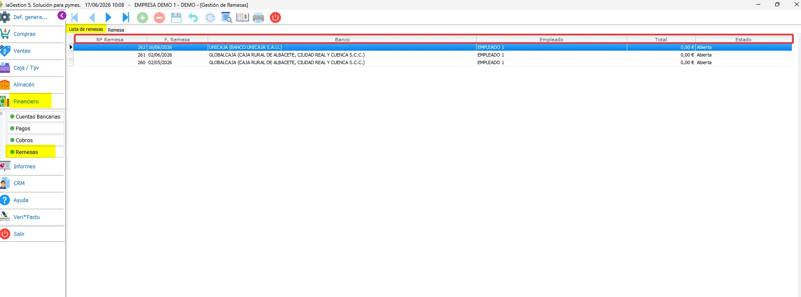Image resolution: width=801 pixels, height=297 pixels.
Task: Collapse Financiero submenu double-chevron
Action: click(x=2, y=113)
